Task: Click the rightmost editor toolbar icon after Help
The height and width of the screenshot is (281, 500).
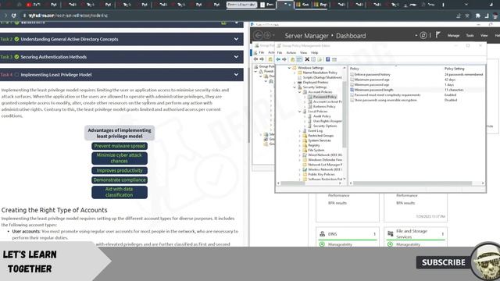Action: [x=334, y=59]
